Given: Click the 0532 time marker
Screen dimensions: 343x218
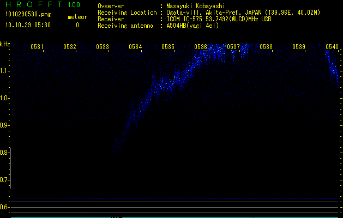Looking at the screenshot, I should point(70,47).
